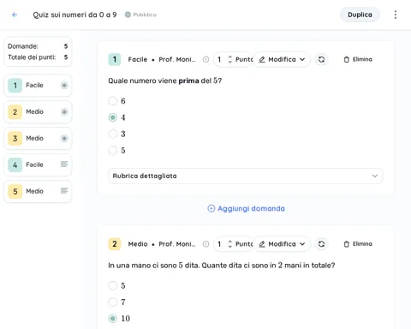Click info icon next to question 1 author
The image size is (411, 329).
205,59
